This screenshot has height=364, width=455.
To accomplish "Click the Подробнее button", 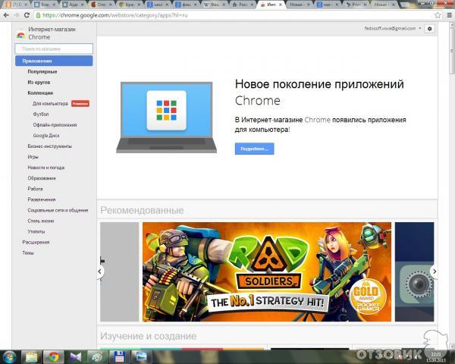I will 254,149.
